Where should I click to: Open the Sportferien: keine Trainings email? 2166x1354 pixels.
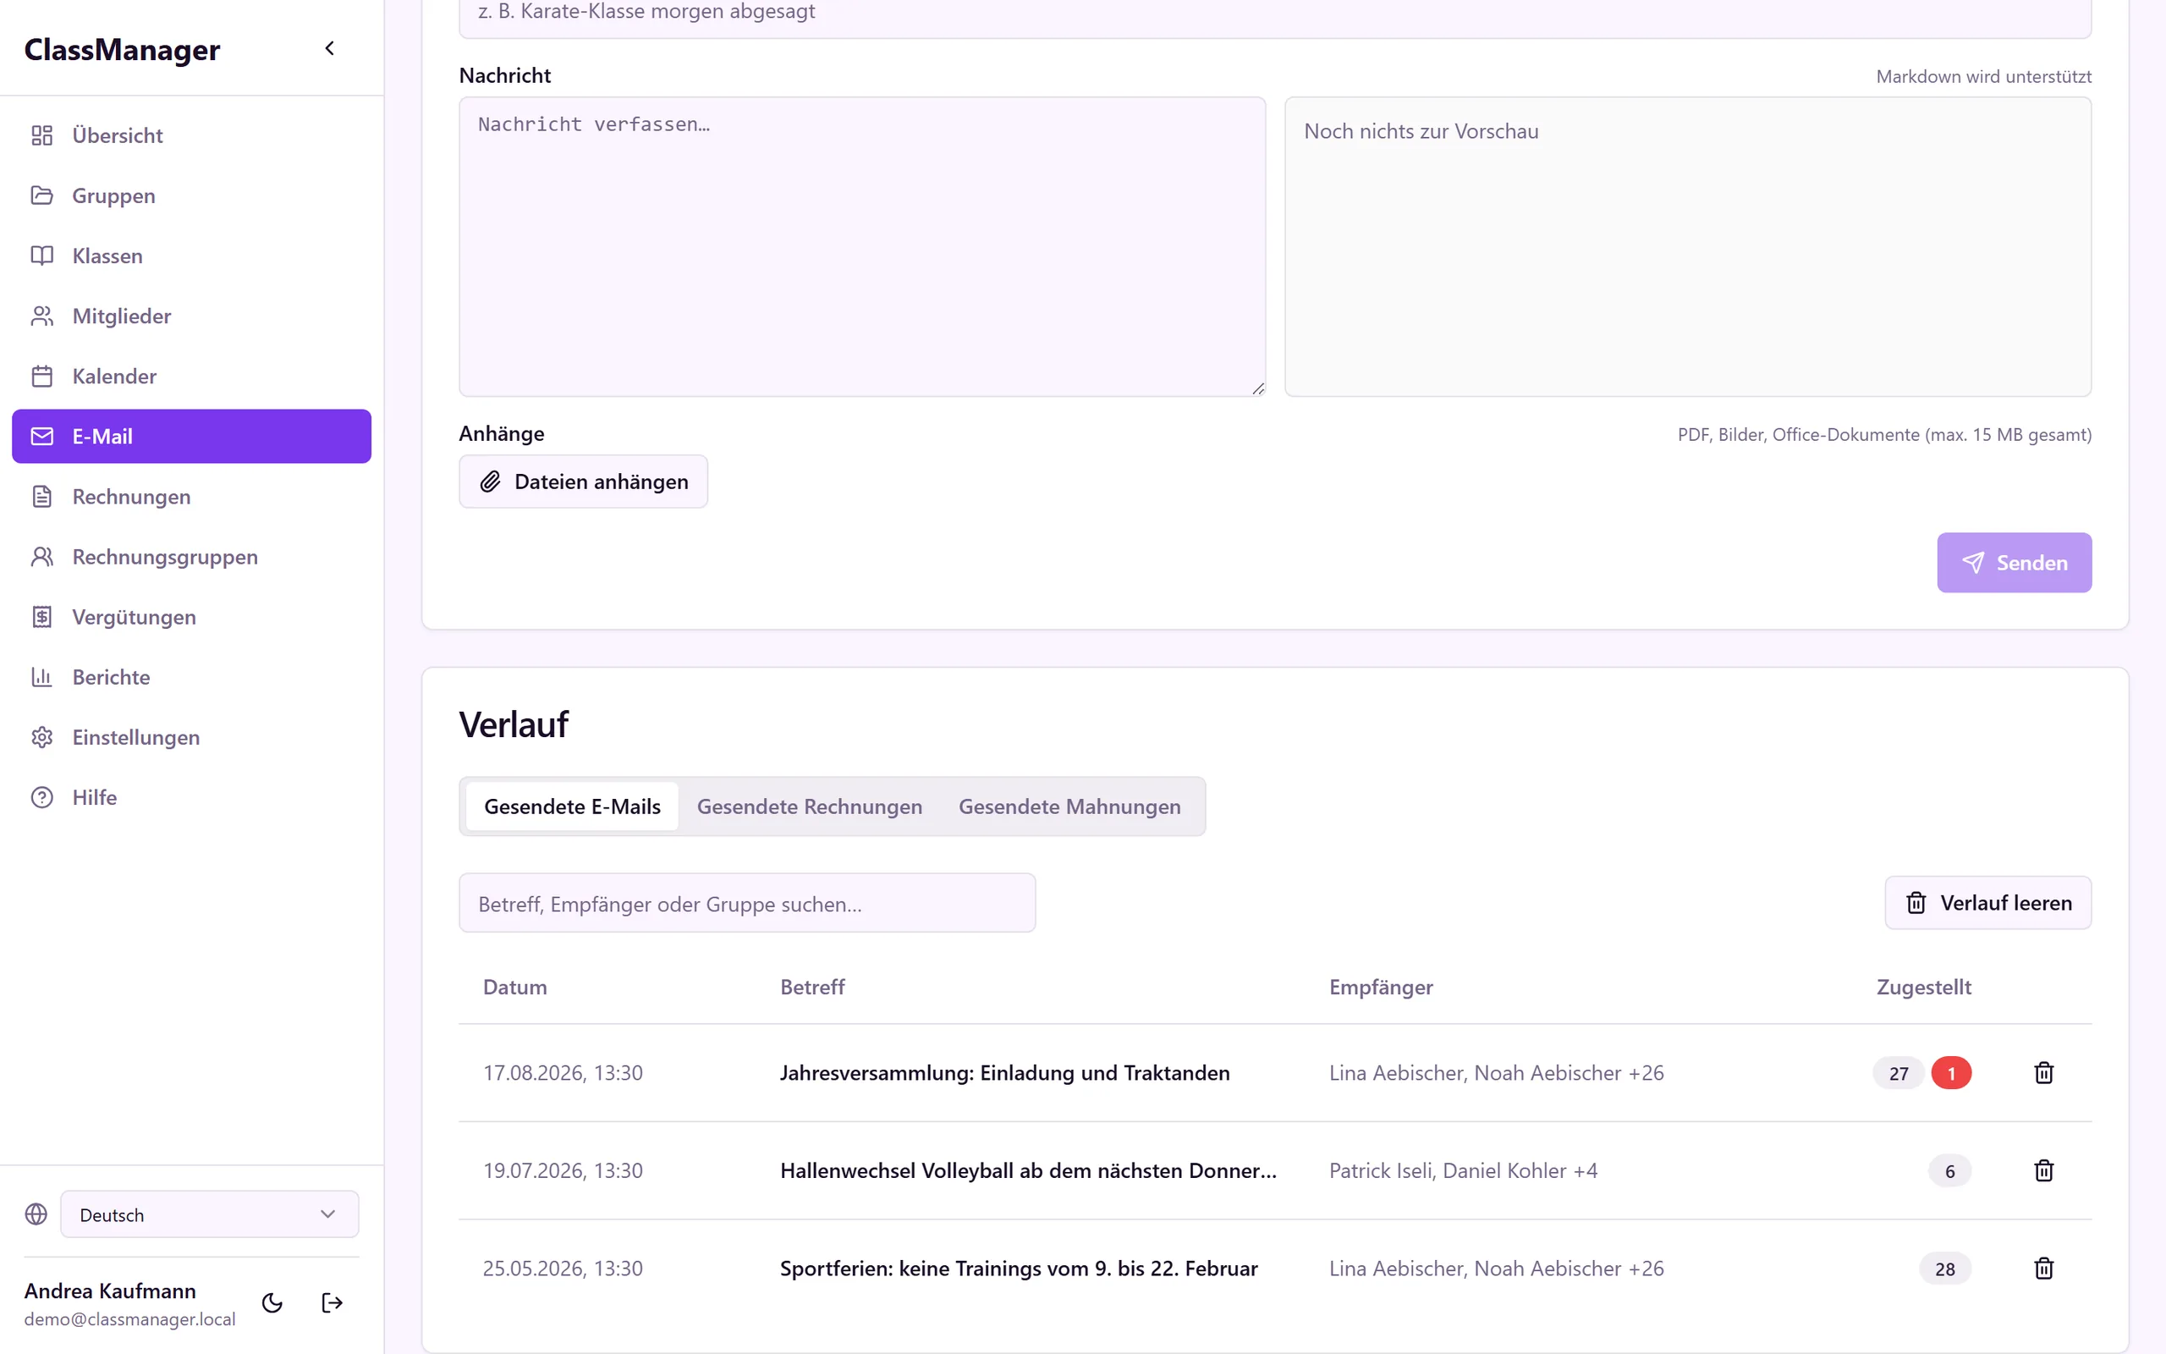(1274, 1268)
